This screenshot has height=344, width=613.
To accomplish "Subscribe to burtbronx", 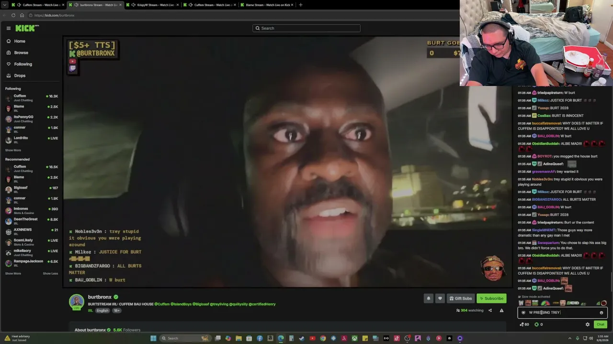I will (491, 299).
